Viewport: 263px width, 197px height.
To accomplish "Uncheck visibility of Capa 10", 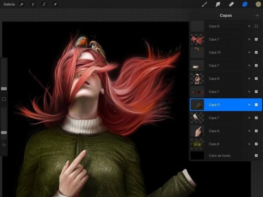I will tap(256, 52).
